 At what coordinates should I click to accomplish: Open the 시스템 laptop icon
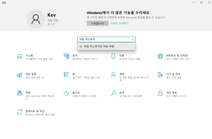(20, 56)
